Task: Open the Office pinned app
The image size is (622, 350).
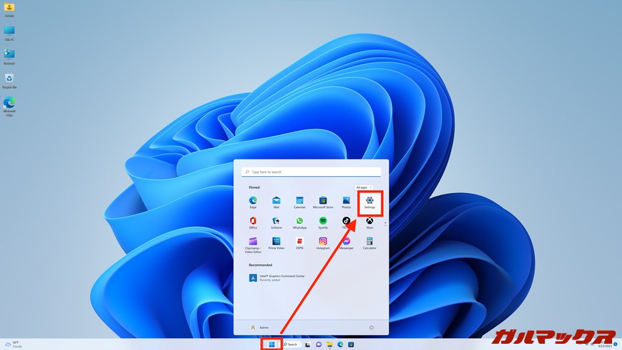Action: tap(253, 223)
